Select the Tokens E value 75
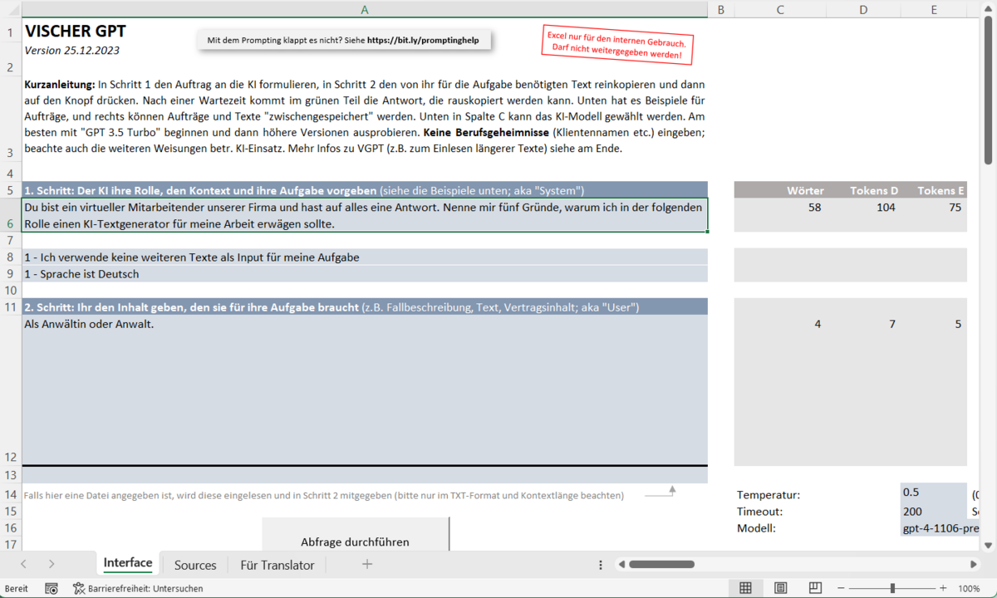This screenshot has width=997, height=598. 955,208
